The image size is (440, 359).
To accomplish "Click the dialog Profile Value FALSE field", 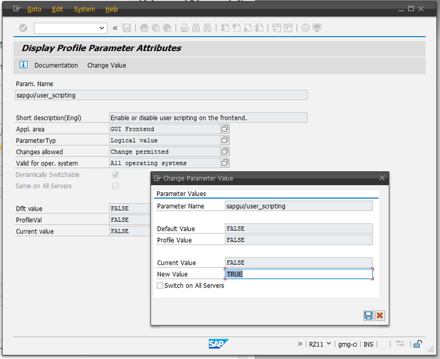I will 299,240.
